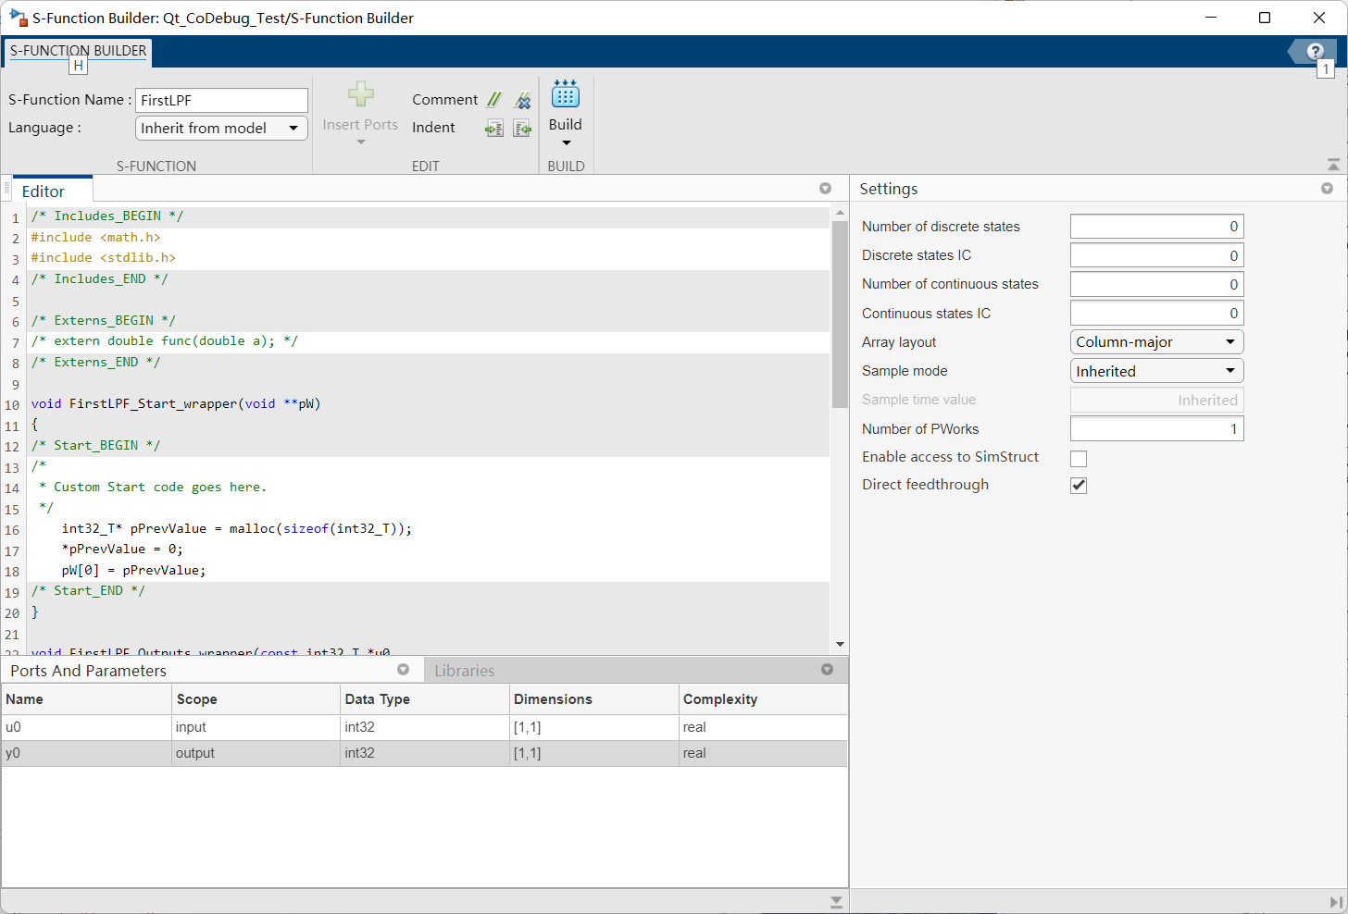Image resolution: width=1348 pixels, height=914 pixels.
Task: Click the Data Type column header
Action: coord(426,699)
